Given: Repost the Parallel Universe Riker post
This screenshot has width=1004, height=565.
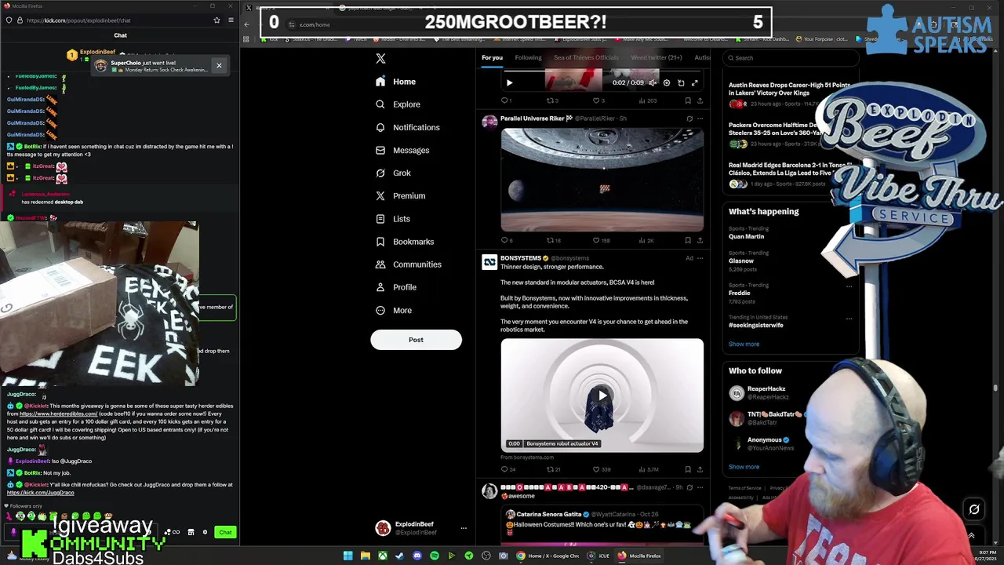Looking at the screenshot, I should (x=550, y=240).
